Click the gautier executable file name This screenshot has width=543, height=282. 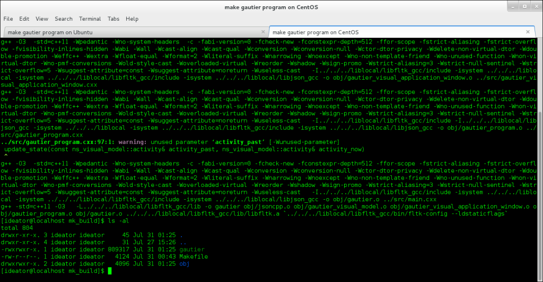pos(192,250)
